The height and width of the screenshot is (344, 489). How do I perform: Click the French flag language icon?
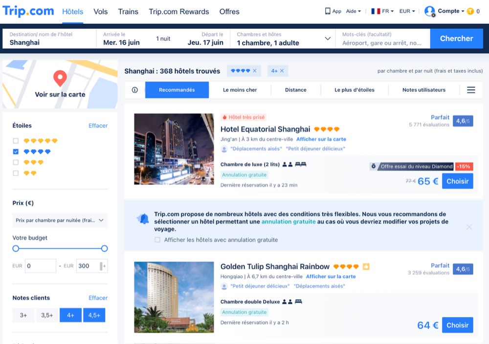click(x=376, y=11)
